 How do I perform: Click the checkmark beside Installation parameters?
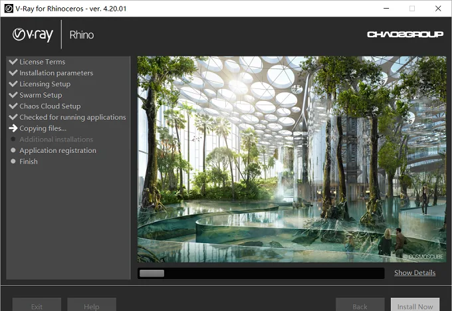click(x=13, y=72)
